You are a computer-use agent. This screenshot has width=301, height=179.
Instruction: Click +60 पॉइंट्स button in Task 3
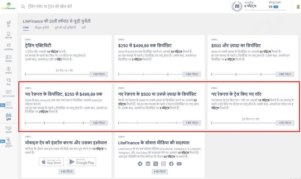[x=285, y=74]
